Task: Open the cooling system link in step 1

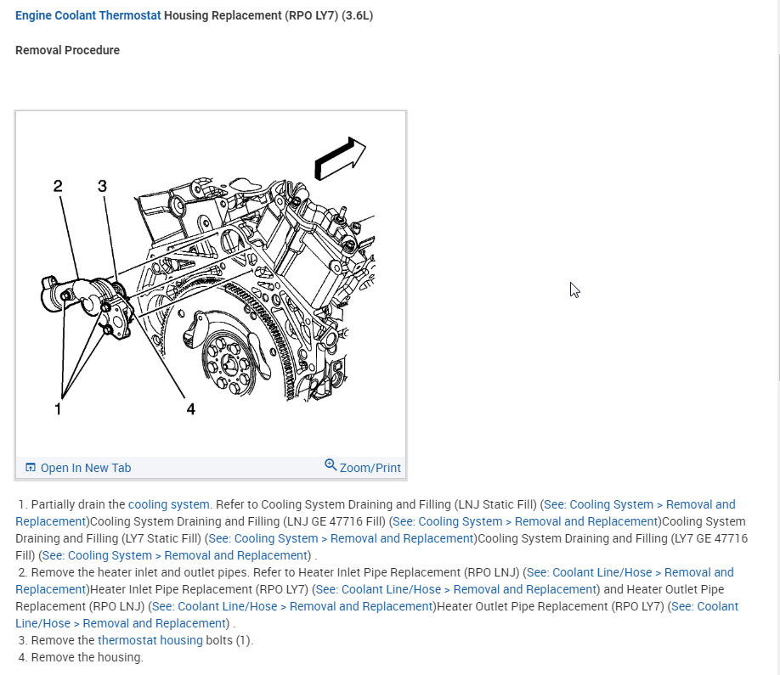Action: (168, 504)
